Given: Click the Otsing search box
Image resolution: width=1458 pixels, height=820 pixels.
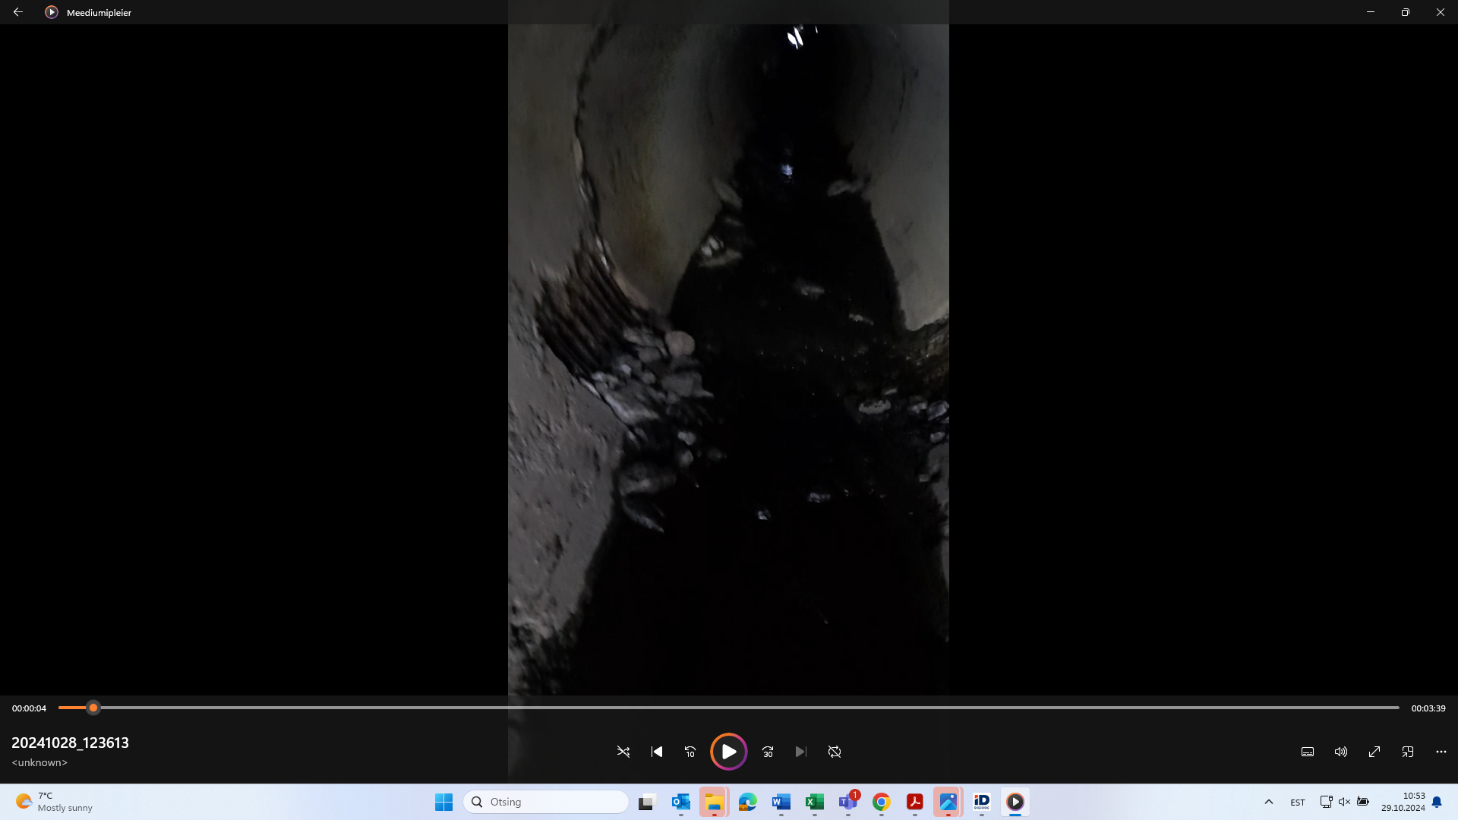Looking at the screenshot, I should 547,802.
